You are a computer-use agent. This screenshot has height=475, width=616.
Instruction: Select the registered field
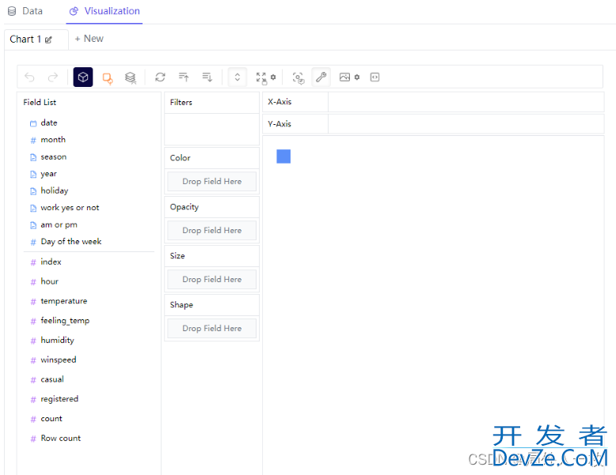click(59, 399)
